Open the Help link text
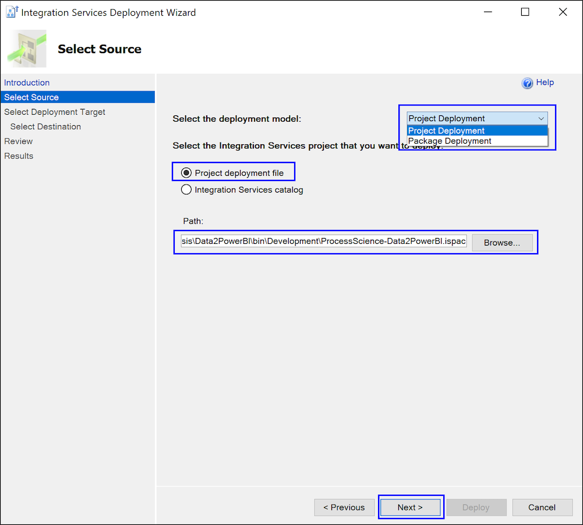Viewport: 583px width, 525px height. [545, 83]
